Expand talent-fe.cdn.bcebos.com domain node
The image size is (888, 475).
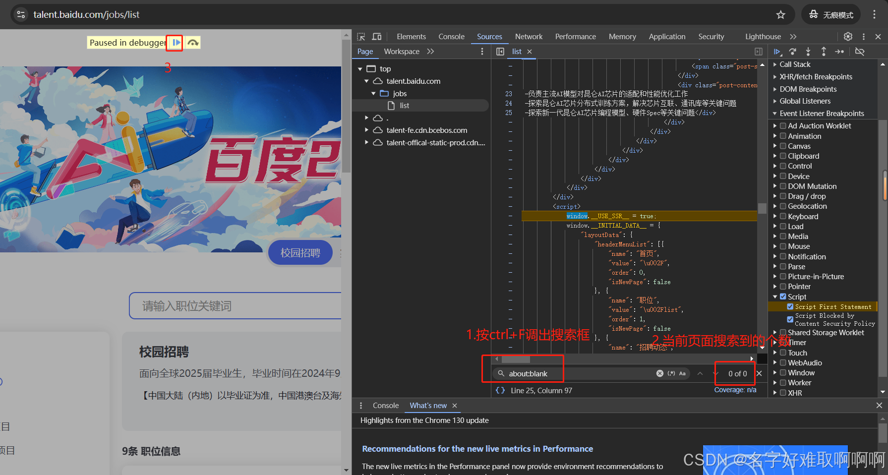pyautogui.click(x=367, y=130)
